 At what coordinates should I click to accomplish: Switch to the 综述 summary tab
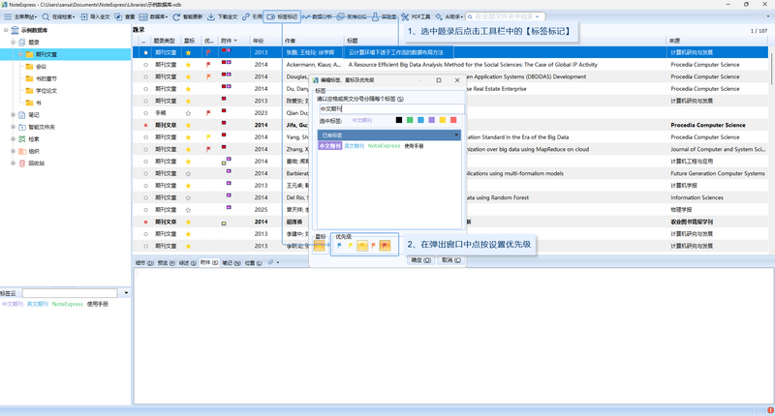(187, 263)
